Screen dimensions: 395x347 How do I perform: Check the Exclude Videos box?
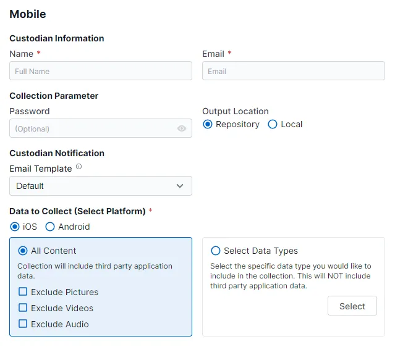[x=23, y=308]
